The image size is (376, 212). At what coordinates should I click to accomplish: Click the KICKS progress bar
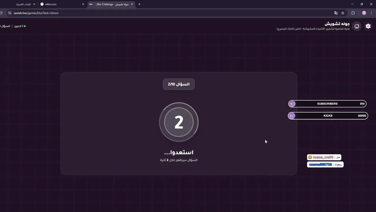[x=328, y=116]
